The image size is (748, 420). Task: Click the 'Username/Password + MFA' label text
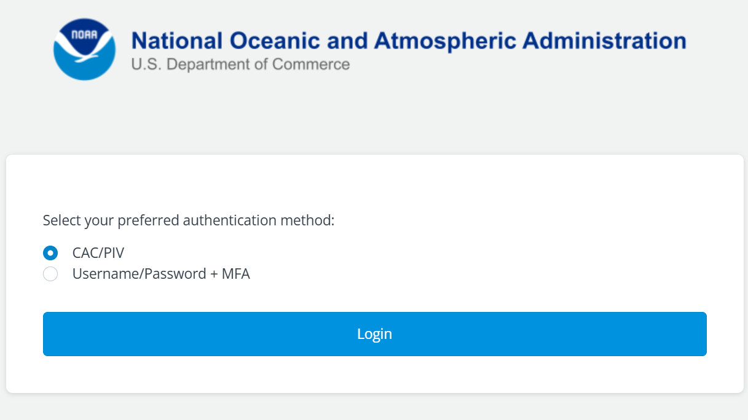(161, 274)
